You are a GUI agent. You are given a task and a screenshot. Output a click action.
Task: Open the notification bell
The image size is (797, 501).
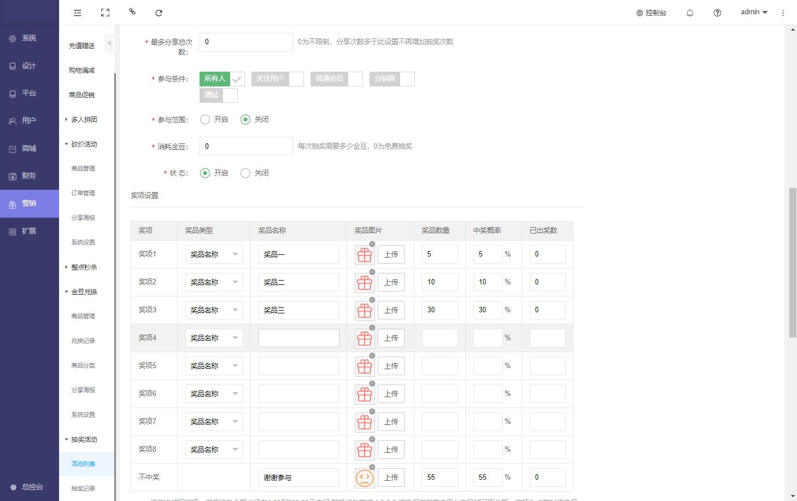click(690, 13)
